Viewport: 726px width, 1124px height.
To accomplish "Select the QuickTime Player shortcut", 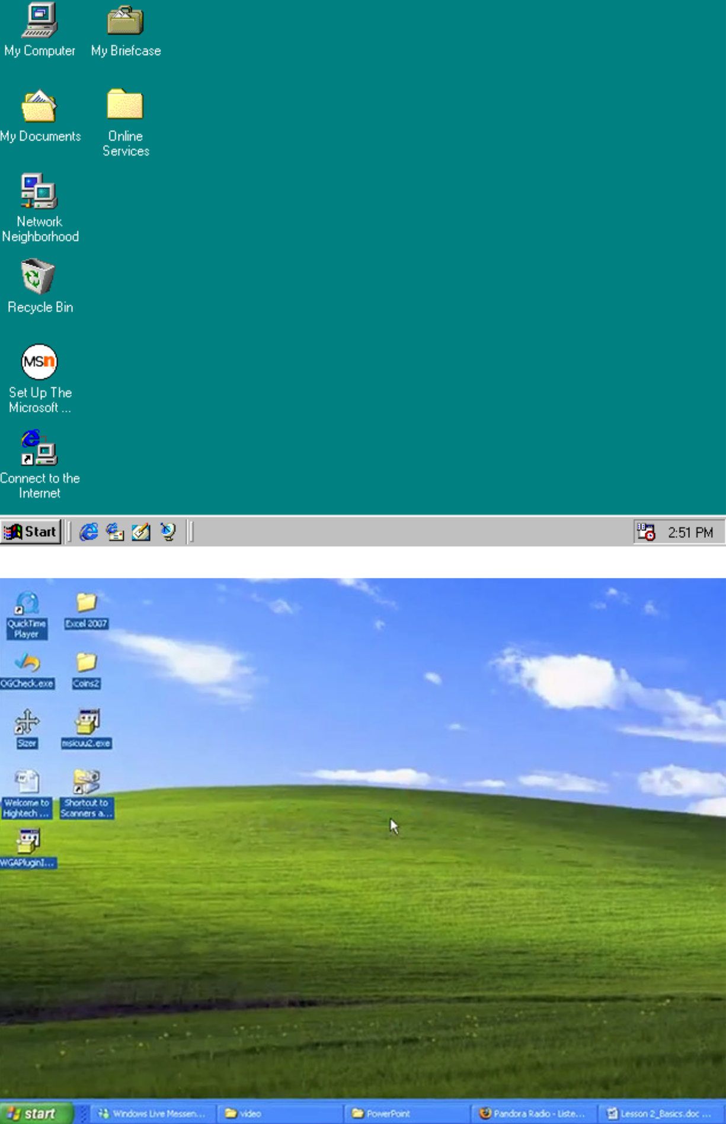I will (x=27, y=615).
